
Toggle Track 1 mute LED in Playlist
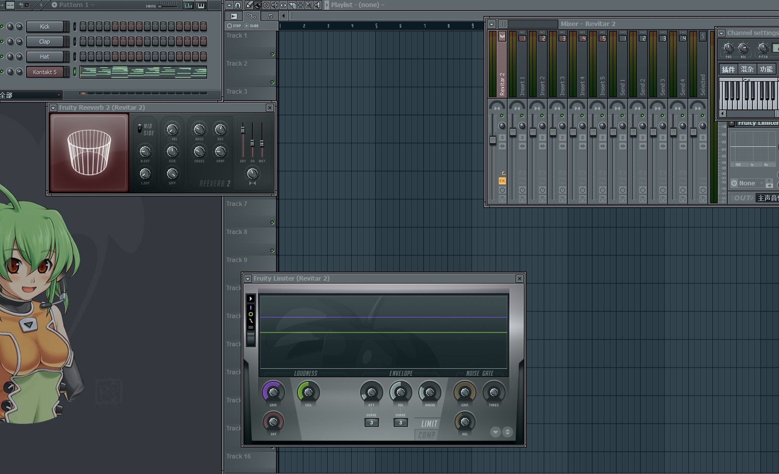272,54
